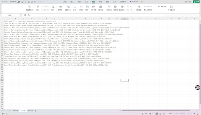Viewport: 201px width, 115px height.
Task: Open the 会员专享 member tab
Action: click(x=123, y=2)
